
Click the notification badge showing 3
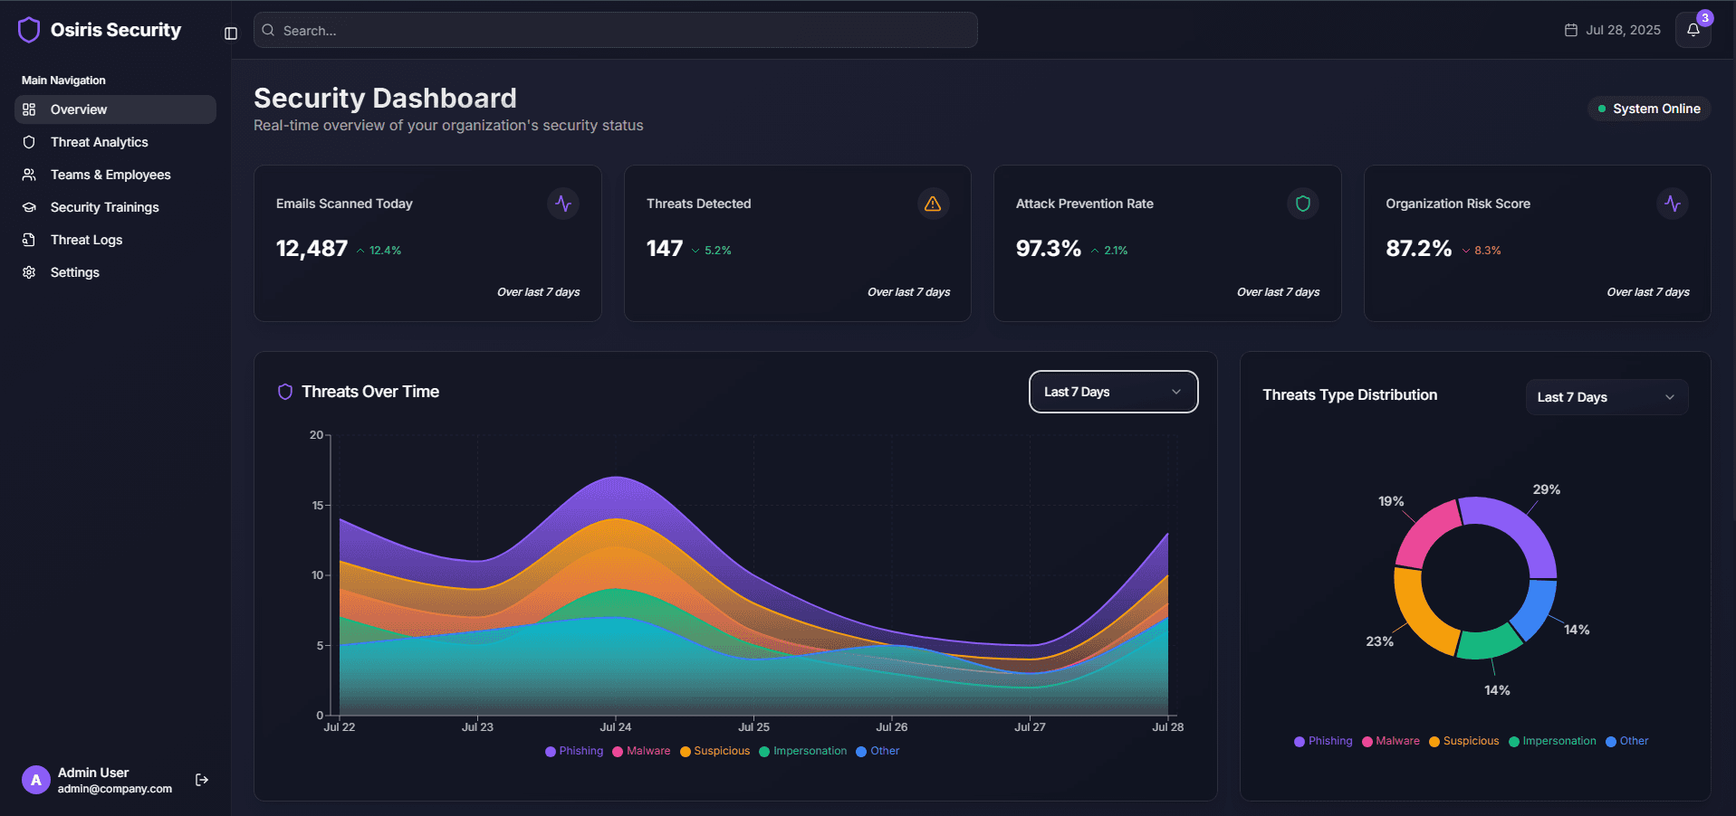1705,17
